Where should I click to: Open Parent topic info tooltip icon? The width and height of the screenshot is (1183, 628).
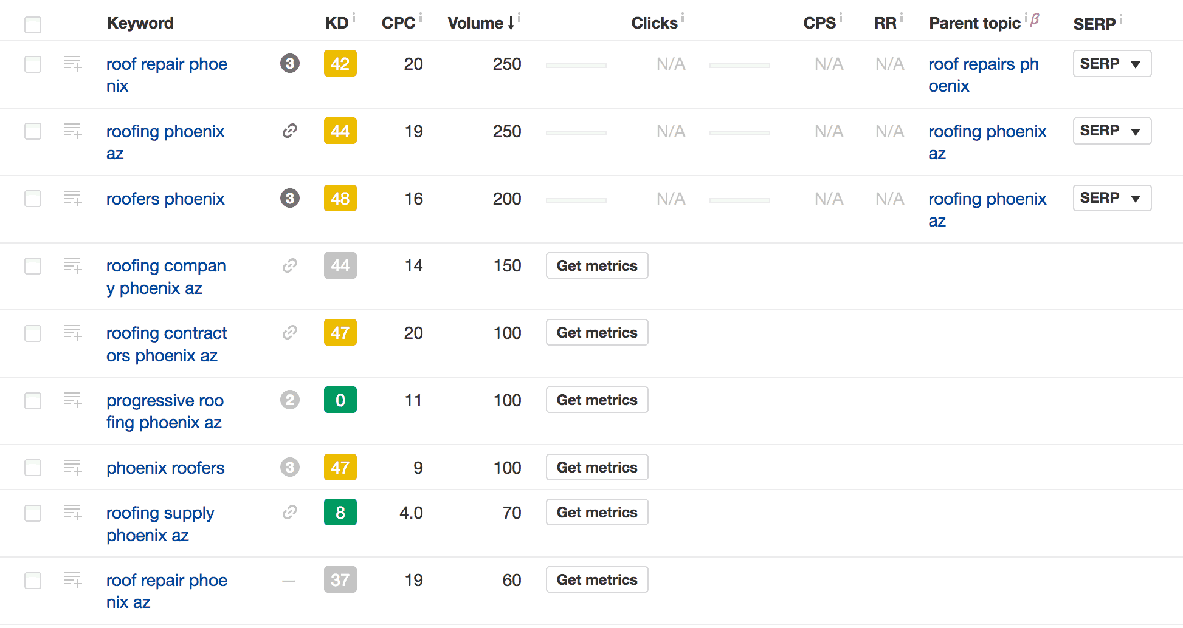click(1026, 17)
